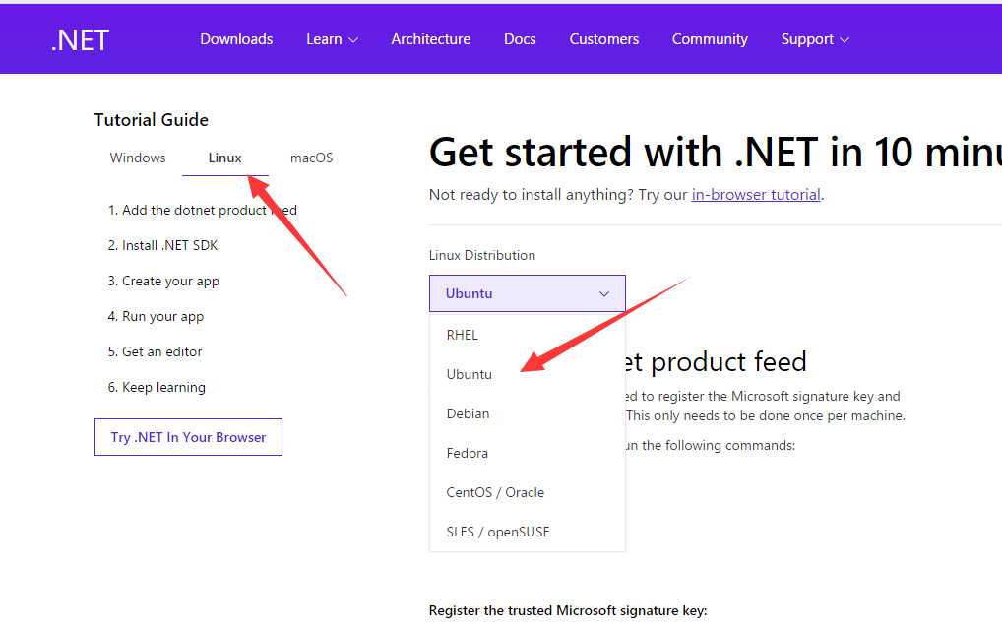Go to step 1 Add the dotnet product feed
This screenshot has width=1002, height=630.
click(x=203, y=211)
